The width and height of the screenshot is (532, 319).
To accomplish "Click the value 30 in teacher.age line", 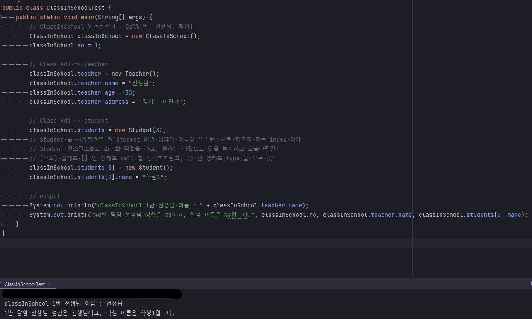I will (129, 93).
